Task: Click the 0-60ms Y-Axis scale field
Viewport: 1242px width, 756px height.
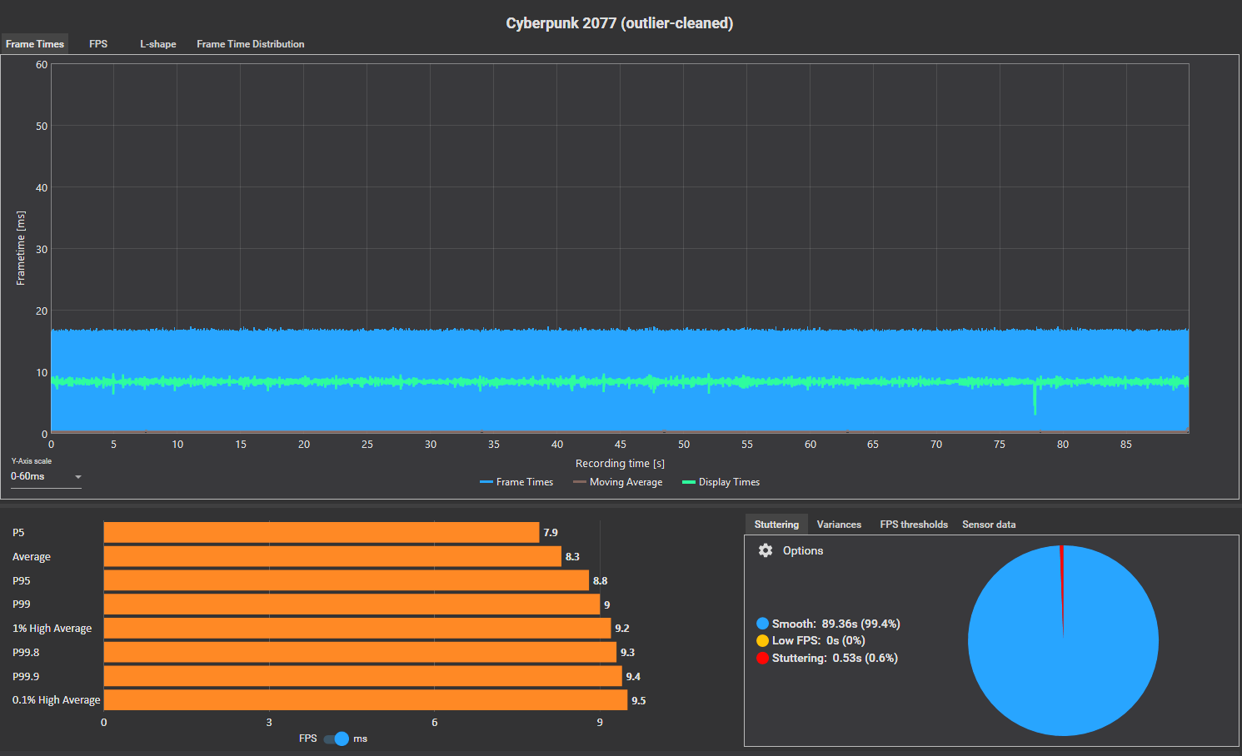Action: pos(37,476)
